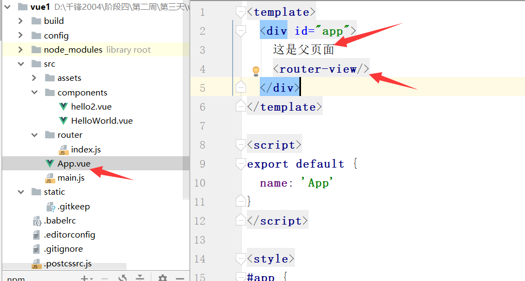Select the HelloWorld.vue Vue file icon
This screenshot has width=525, height=281.
pyautogui.click(x=63, y=120)
